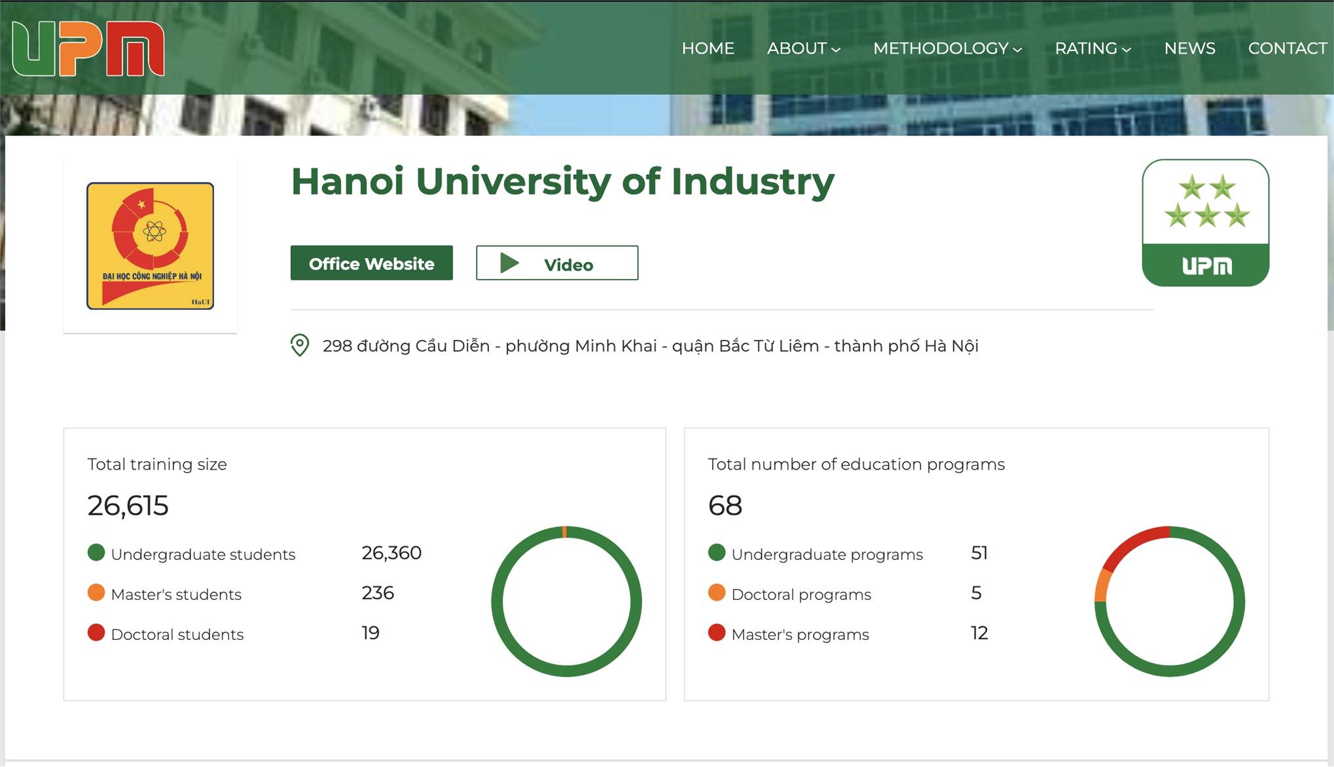Click the five-star UPM rating badge
This screenshot has height=767, width=1334.
point(1205,223)
